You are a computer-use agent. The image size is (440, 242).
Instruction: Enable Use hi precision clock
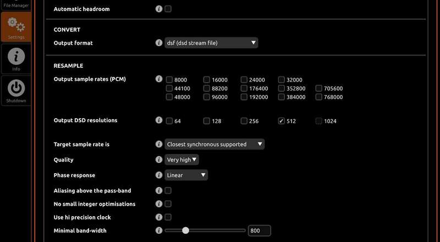tap(168, 217)
